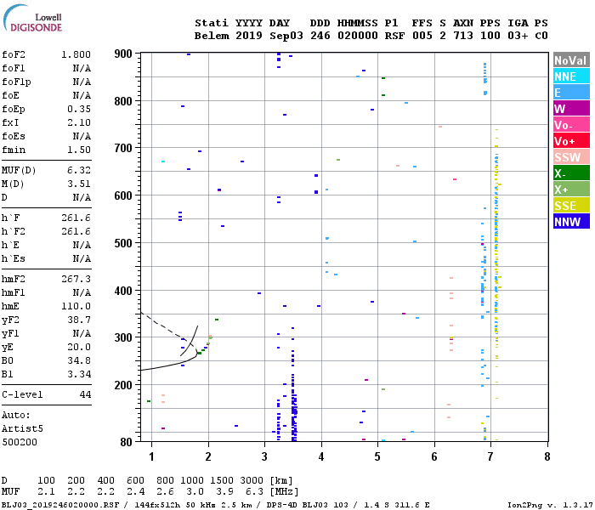The width and height of the screenshot is (595, 510).
Task: Pick the X+ light green swatch
Action: (x=571, y=190)
